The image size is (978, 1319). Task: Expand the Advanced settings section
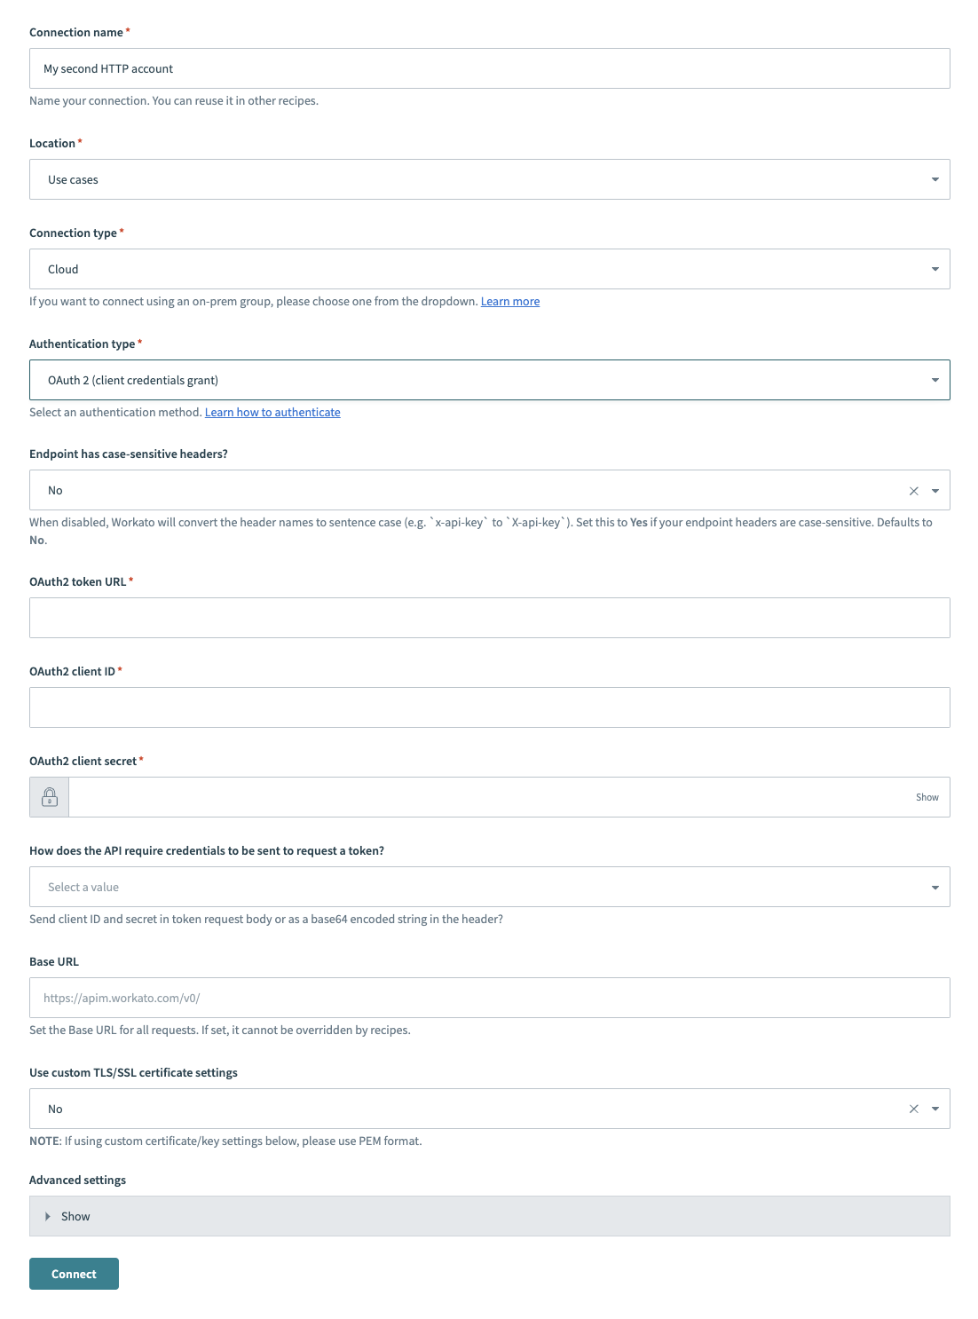[x=75, y=1216]
